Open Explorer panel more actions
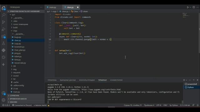The image size is (200, 112). (41, 7)
